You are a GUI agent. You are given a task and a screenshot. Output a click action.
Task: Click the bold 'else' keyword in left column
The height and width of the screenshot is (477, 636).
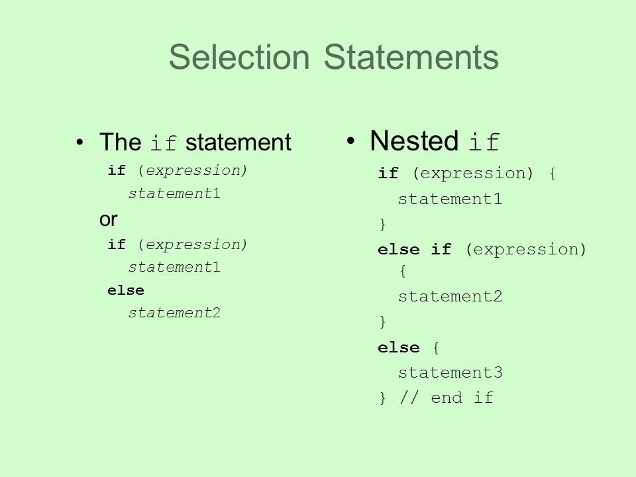126,290
